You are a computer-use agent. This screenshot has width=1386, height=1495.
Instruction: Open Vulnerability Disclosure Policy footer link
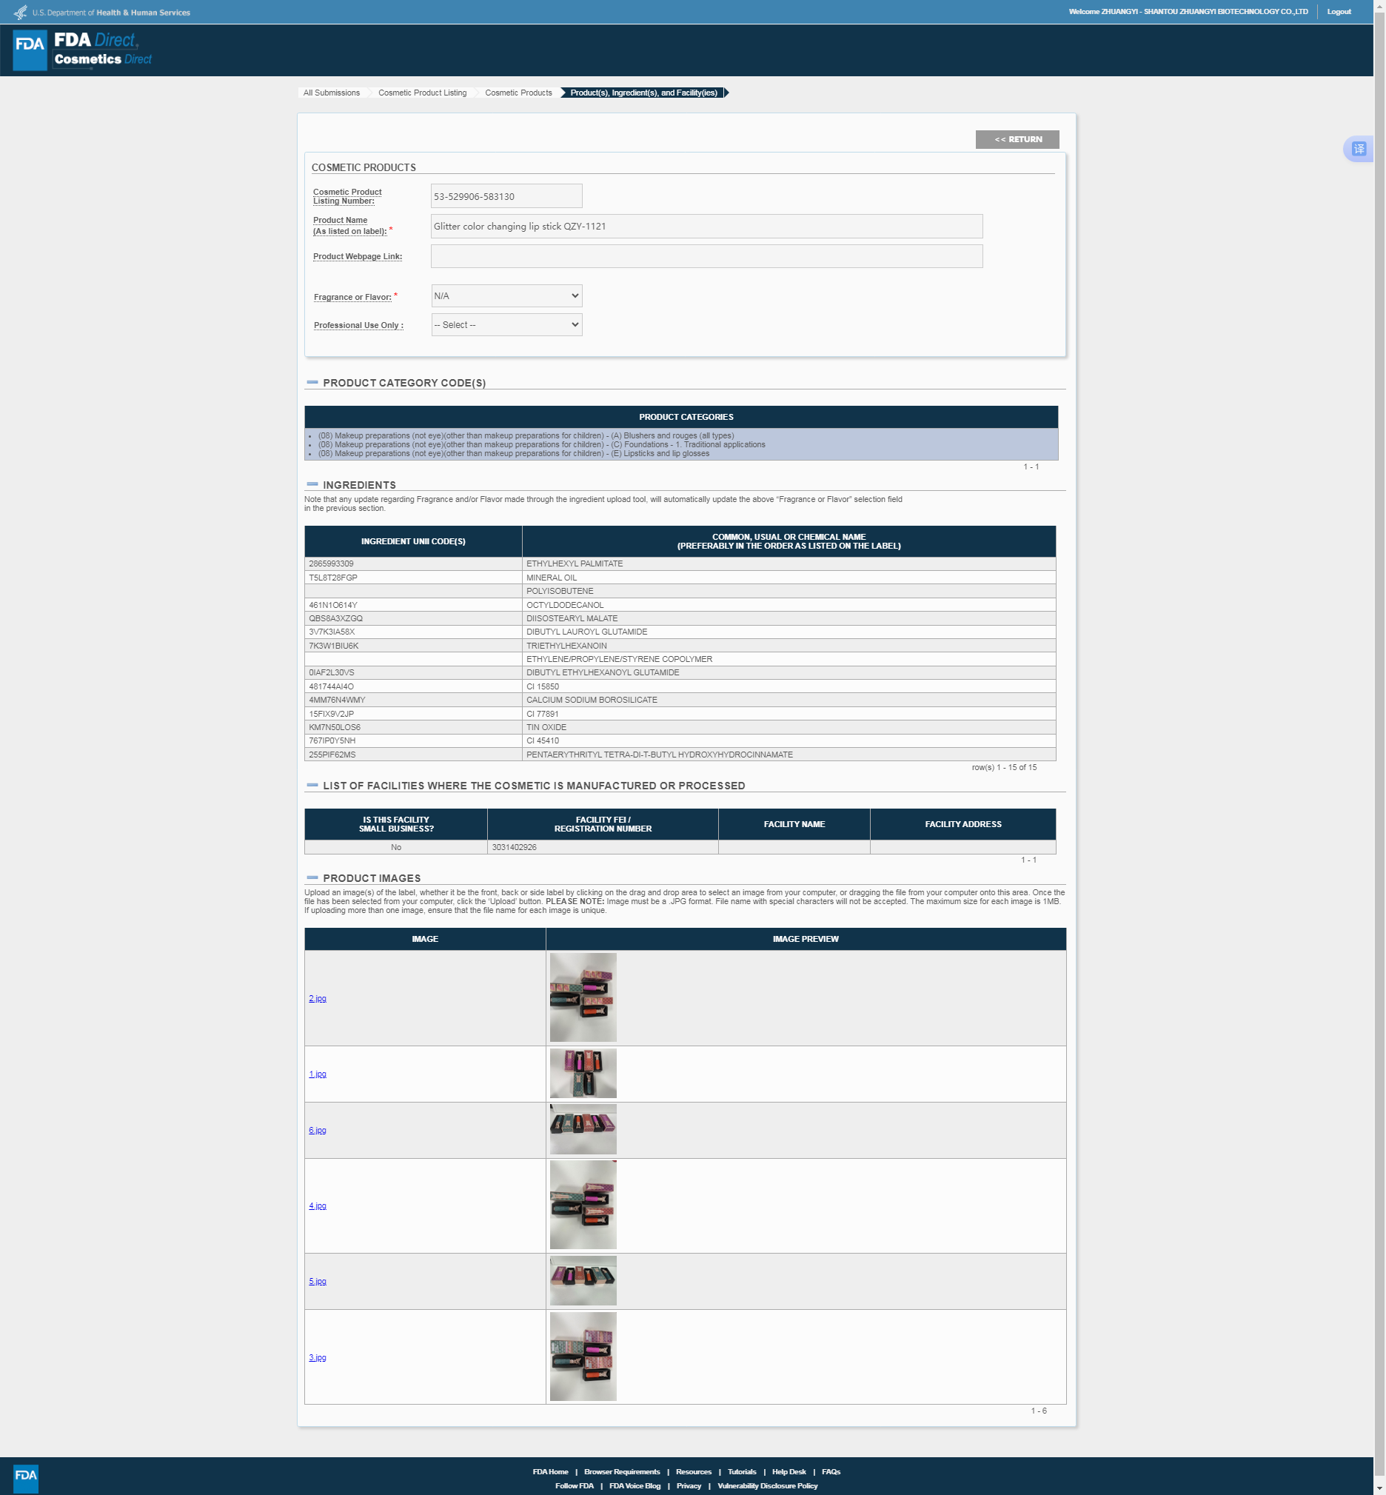(x=767, y=1486)
